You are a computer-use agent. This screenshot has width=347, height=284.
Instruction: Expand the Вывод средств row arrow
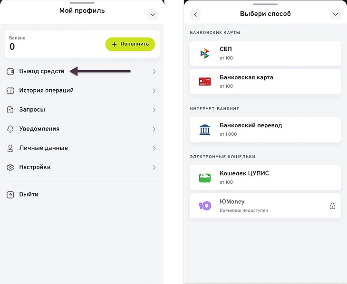click(154, 72)
